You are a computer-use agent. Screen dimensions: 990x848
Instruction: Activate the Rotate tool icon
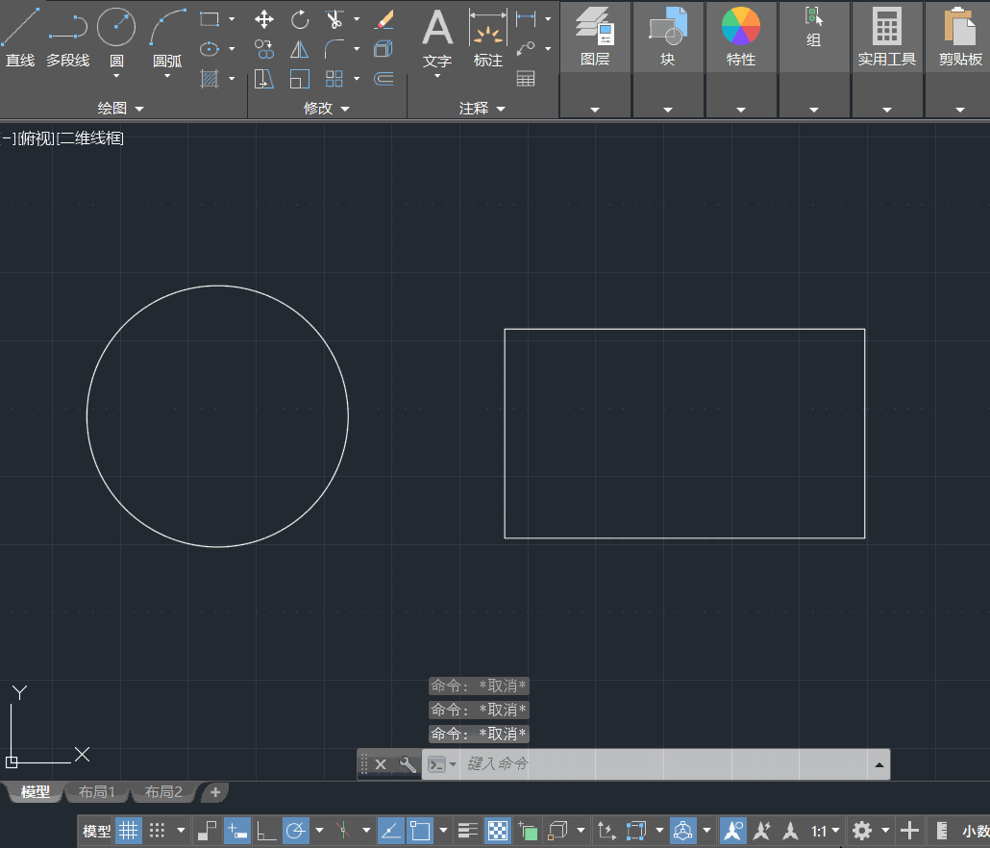point(299,19)
